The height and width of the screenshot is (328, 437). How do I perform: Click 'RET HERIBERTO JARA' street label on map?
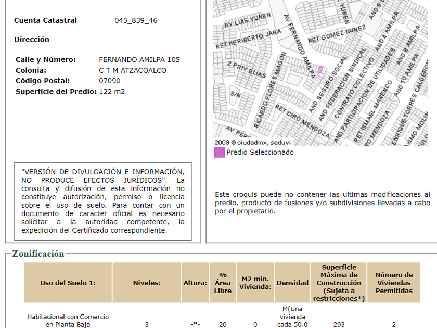click(x=248, y=39)
